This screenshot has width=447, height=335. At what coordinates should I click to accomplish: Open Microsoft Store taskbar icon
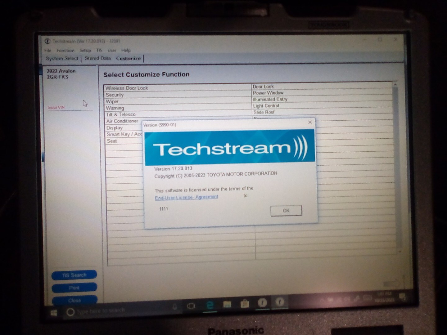[245, 303]
